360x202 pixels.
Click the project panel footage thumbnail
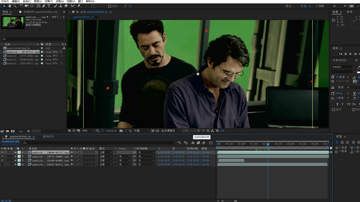pyautogui.click(x=13, y=22)
